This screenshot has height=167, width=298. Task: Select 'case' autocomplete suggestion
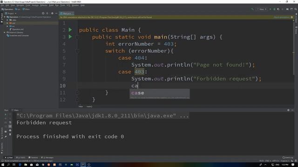pos(159,93)
